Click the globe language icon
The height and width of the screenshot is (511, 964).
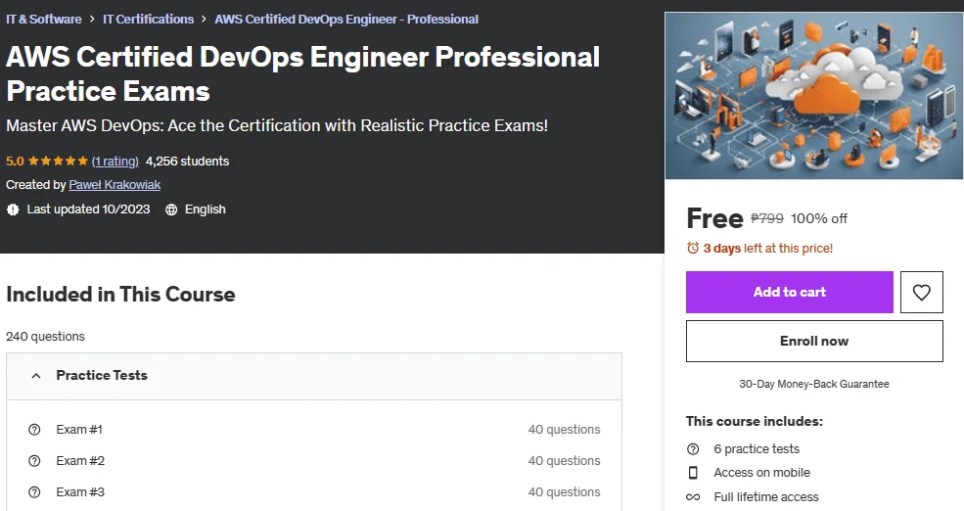[171, 209]
